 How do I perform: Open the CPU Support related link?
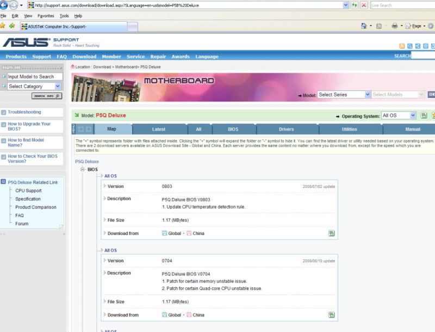coord(28,191)
